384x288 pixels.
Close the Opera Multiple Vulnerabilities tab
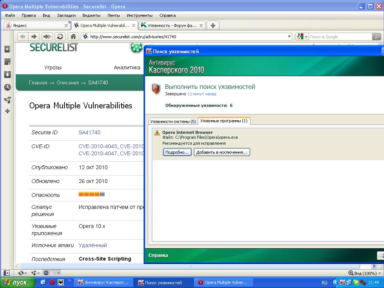pos(134,25)
